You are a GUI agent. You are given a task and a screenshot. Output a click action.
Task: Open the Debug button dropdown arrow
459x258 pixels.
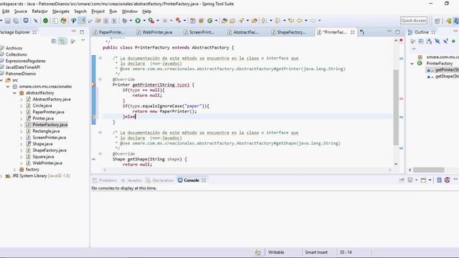131,21
